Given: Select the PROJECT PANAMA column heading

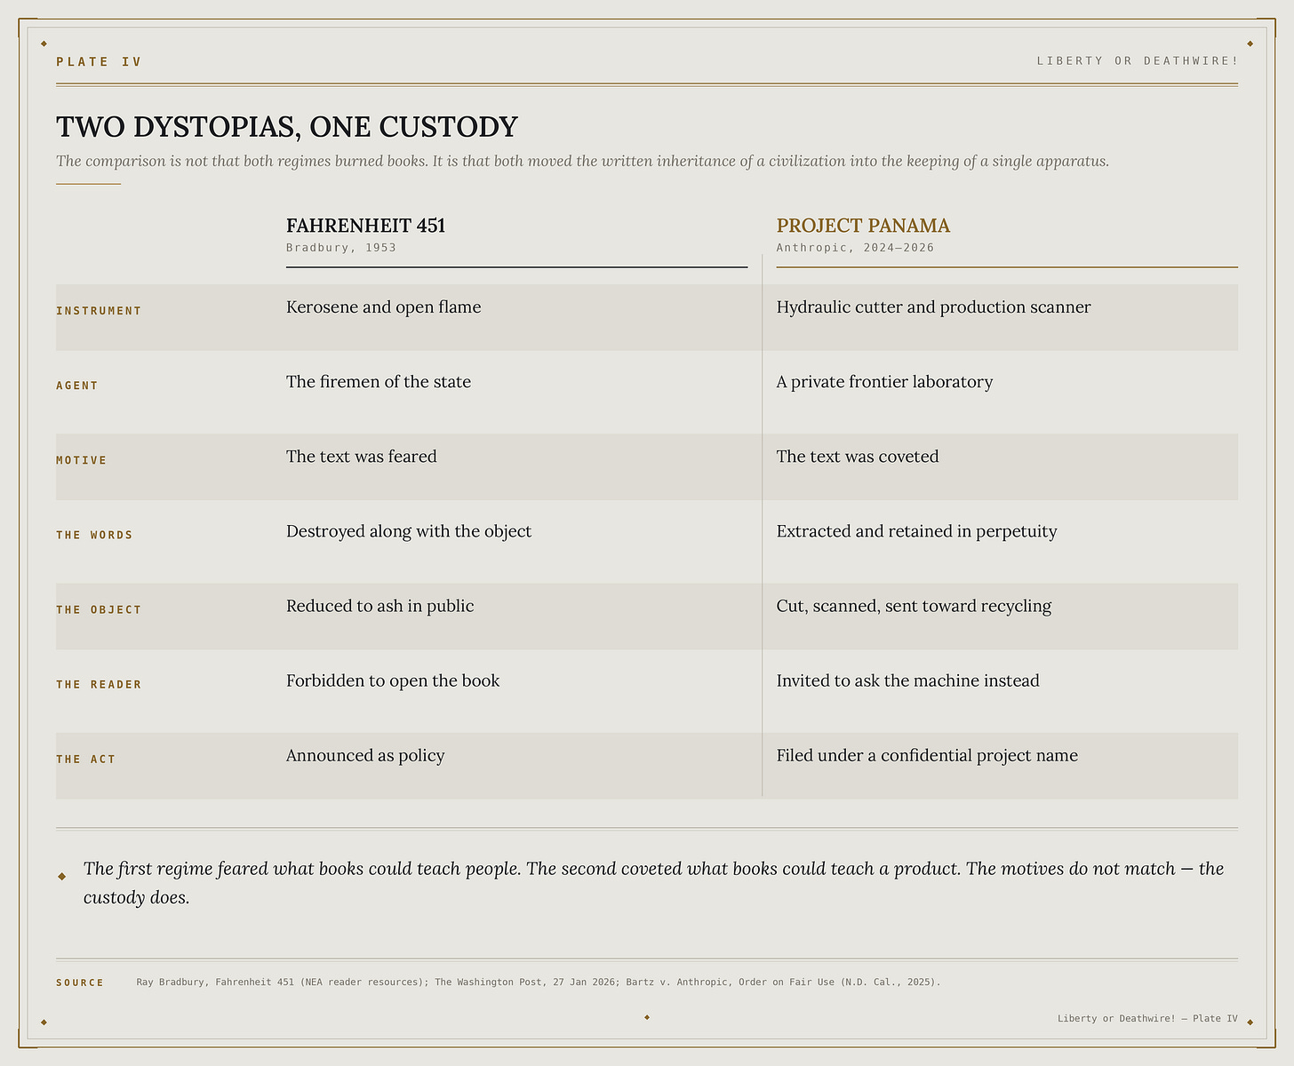Looking at the screenshot, I should [x=863, y=226].
